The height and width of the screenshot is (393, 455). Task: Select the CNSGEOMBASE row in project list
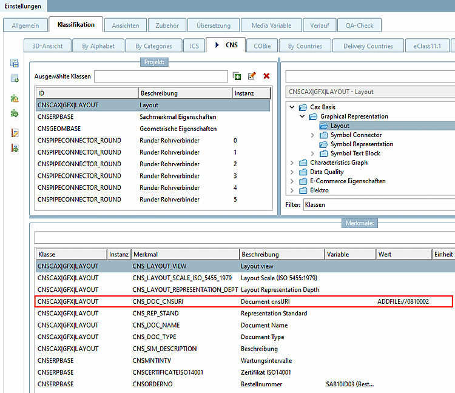pos(59,129)
